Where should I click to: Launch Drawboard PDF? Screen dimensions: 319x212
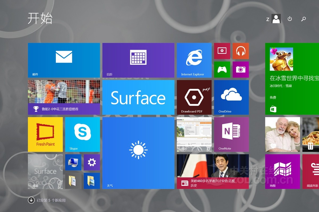(x=194, y=97)
